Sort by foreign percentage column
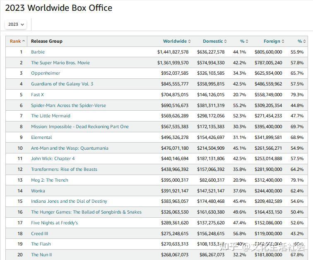 click(301, 41)
